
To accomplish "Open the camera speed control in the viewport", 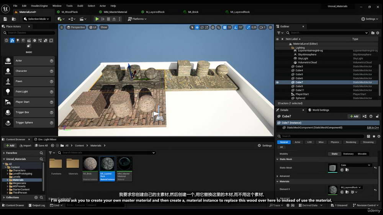I will click(262, 27).
